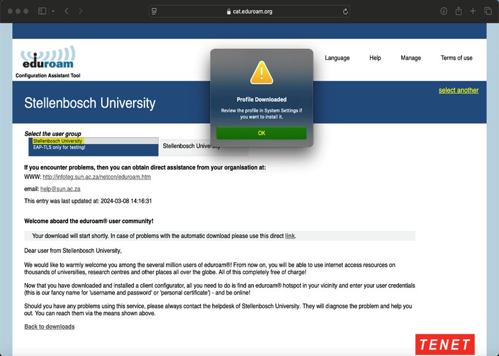Choose EAP-TLS only for testing option
The image size is (499, 356).
(x=59, y=148)
